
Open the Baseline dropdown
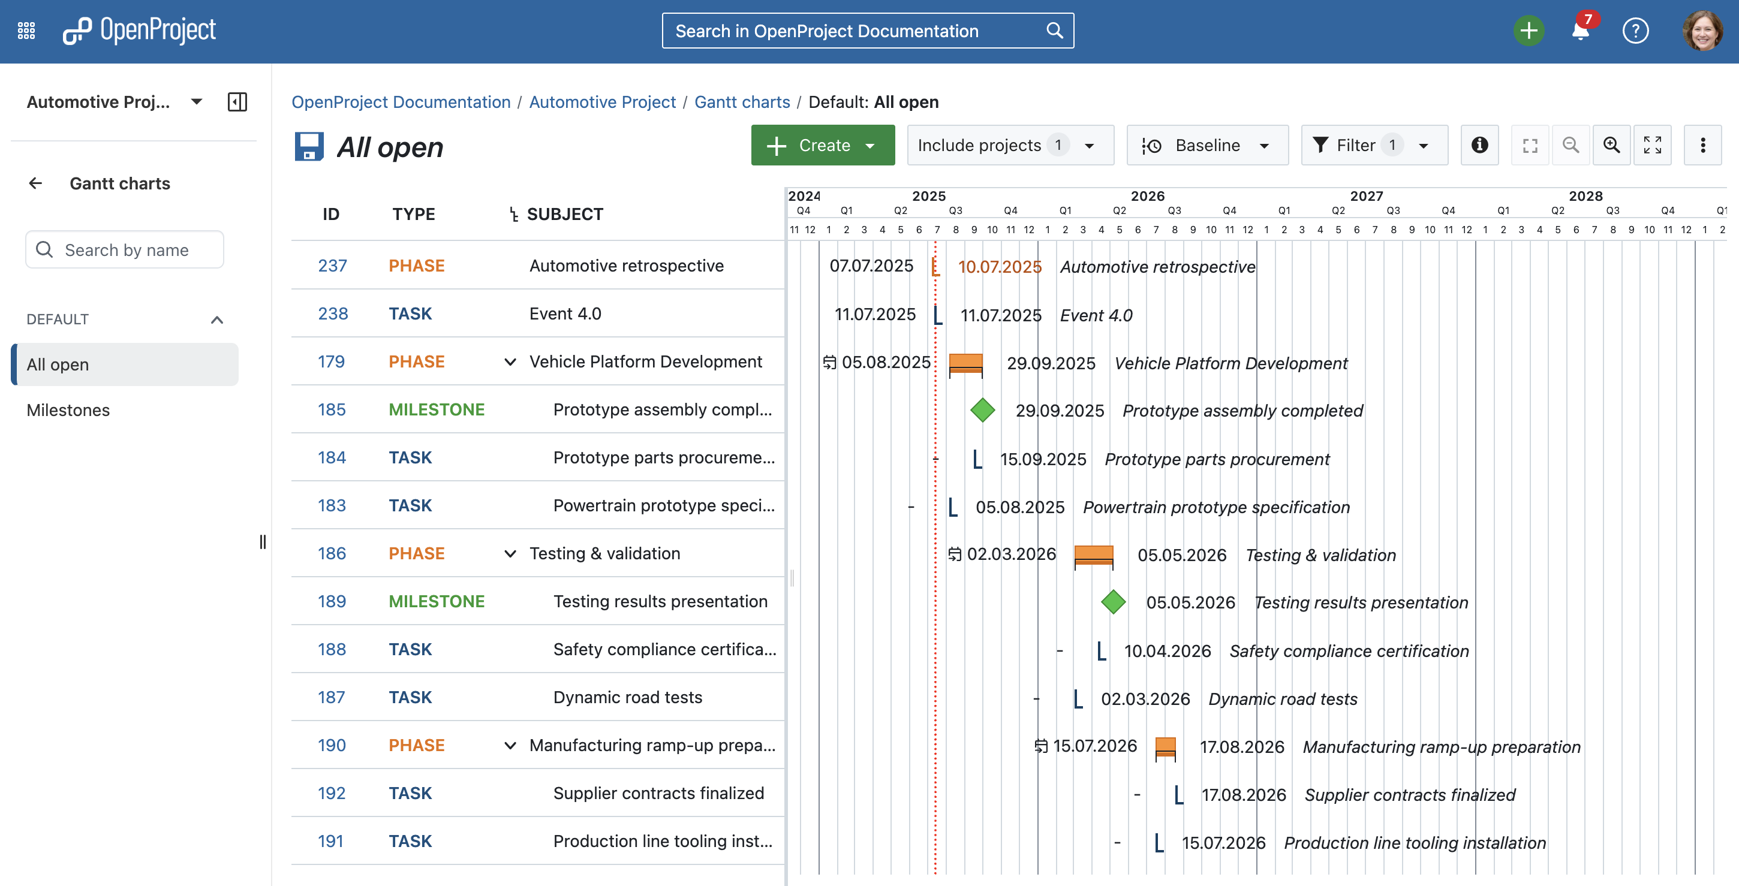[x=1207, y=145]
